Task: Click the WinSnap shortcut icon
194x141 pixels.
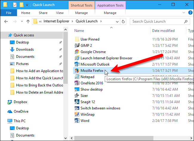Action: pos(77,114)
